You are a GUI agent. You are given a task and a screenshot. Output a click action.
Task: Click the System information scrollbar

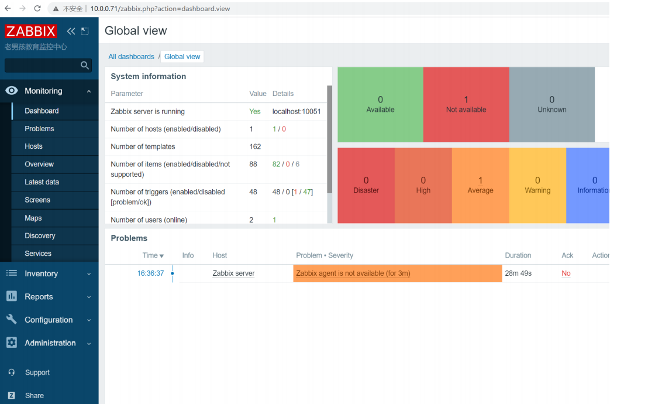[x=330, y=139]
